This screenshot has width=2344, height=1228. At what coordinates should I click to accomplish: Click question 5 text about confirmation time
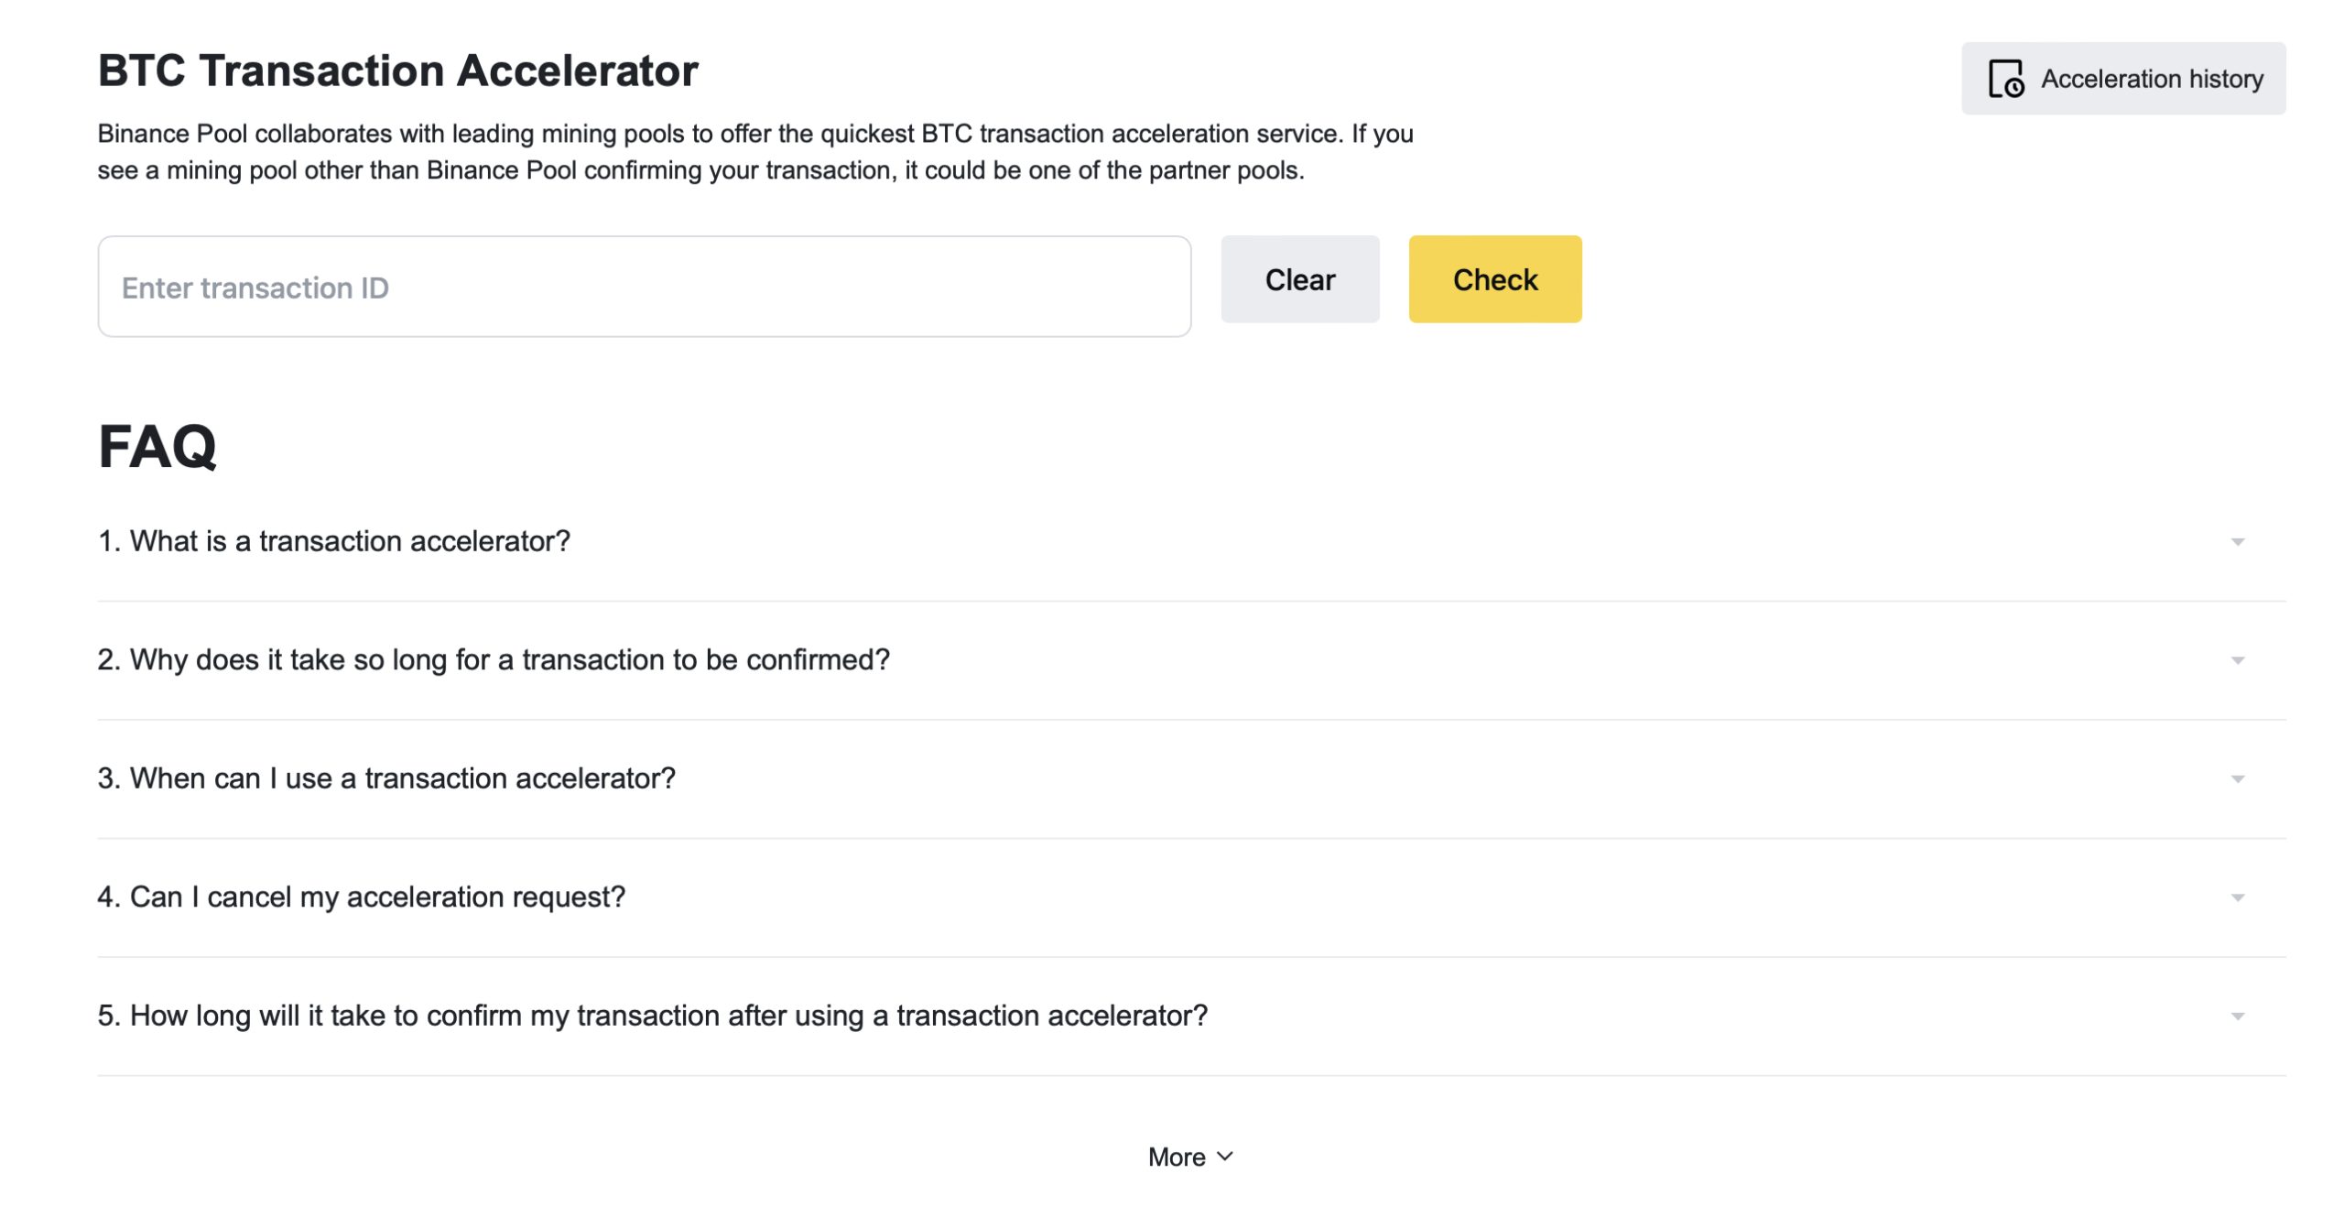point(652,1015)
